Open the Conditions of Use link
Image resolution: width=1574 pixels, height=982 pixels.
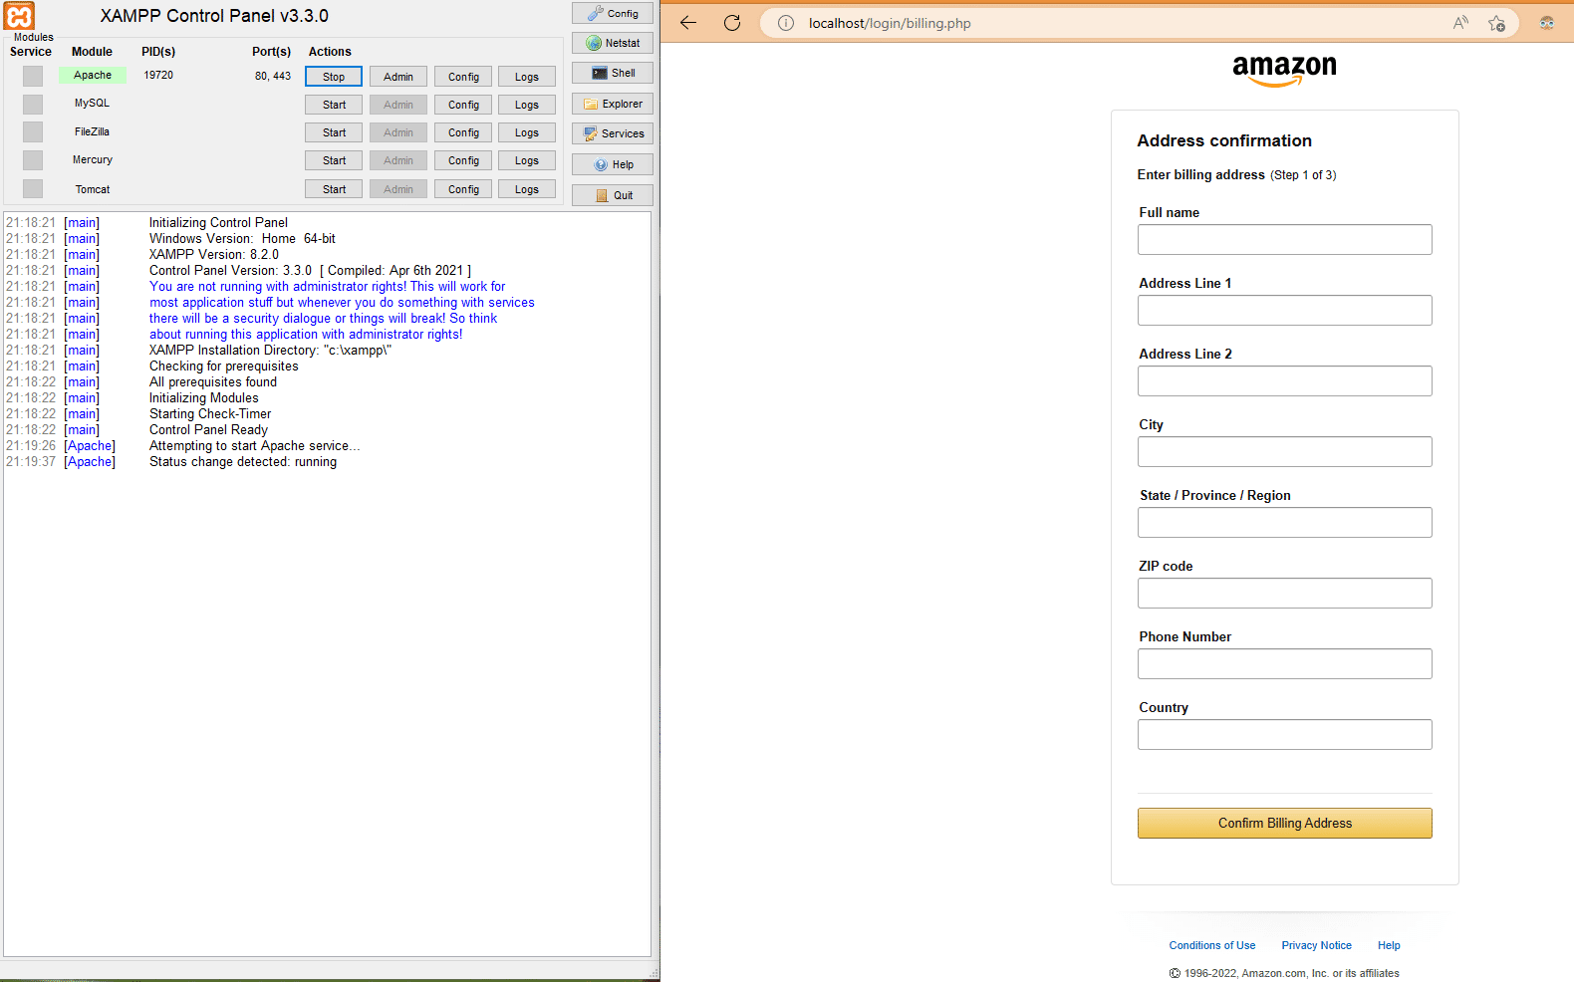click(1212, 945)
